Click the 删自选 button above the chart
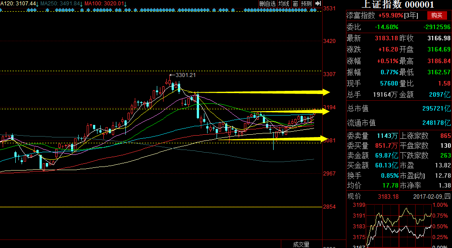 (267, 4)
